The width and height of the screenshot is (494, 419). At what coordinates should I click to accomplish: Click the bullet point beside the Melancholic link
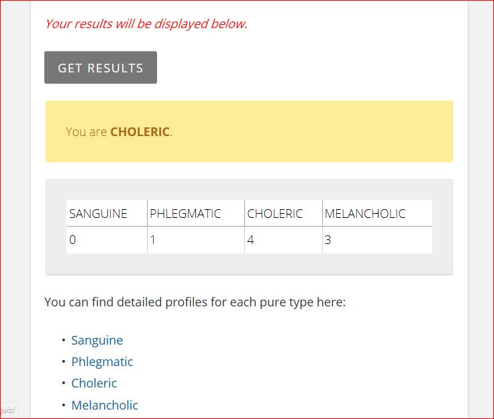[x=63, y=405]
